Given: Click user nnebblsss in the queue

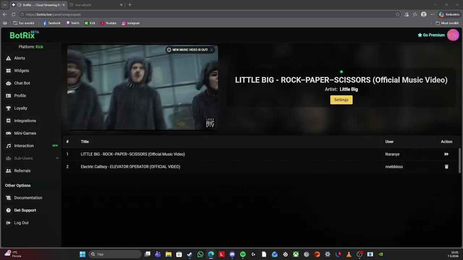Looking at the screenshot, I should point(394,167).
